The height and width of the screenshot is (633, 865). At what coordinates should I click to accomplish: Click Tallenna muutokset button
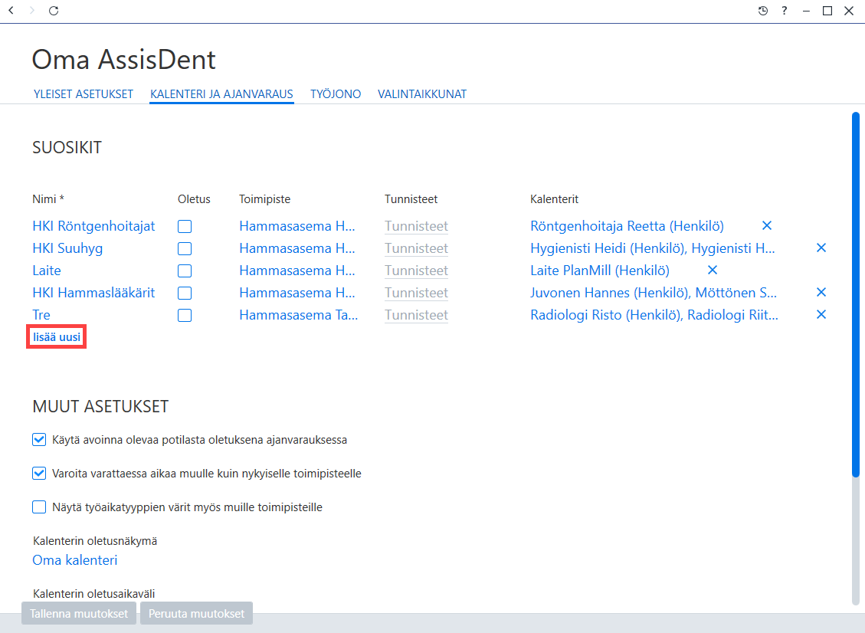79,613
